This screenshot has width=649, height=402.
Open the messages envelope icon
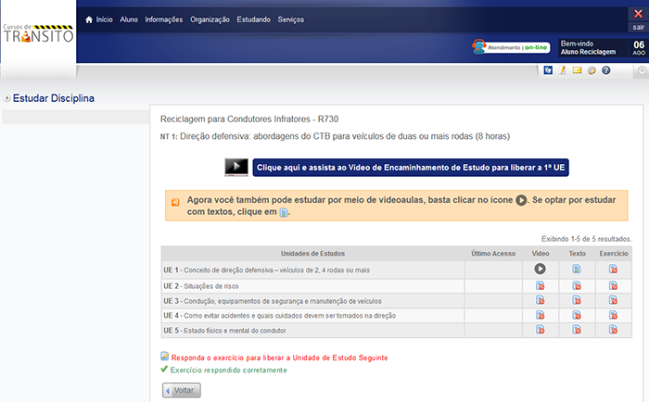tap(577, 70)
